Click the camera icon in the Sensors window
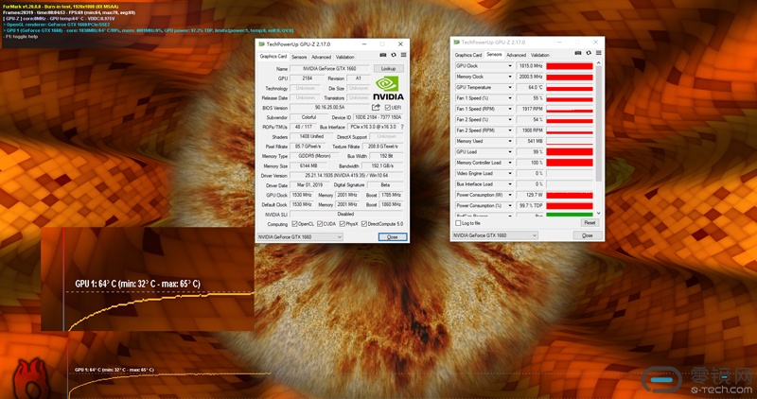 coord(578,53)
